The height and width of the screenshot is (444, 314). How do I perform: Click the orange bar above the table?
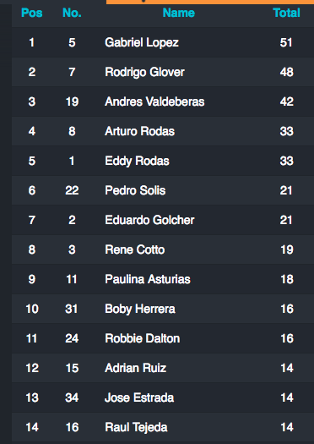point(210,2)
